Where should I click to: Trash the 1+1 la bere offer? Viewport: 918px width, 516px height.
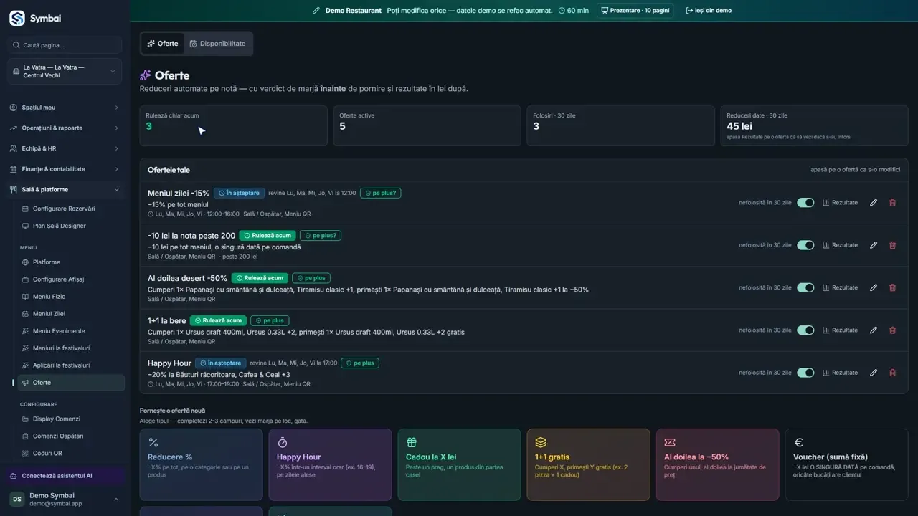pos(893,330)
